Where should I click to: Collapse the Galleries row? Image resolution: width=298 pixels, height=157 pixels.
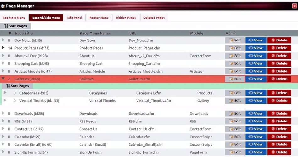click(x=3, y=78)
